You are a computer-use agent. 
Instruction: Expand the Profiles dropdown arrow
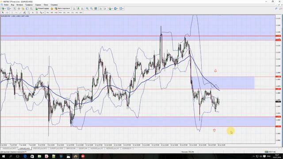11,8
